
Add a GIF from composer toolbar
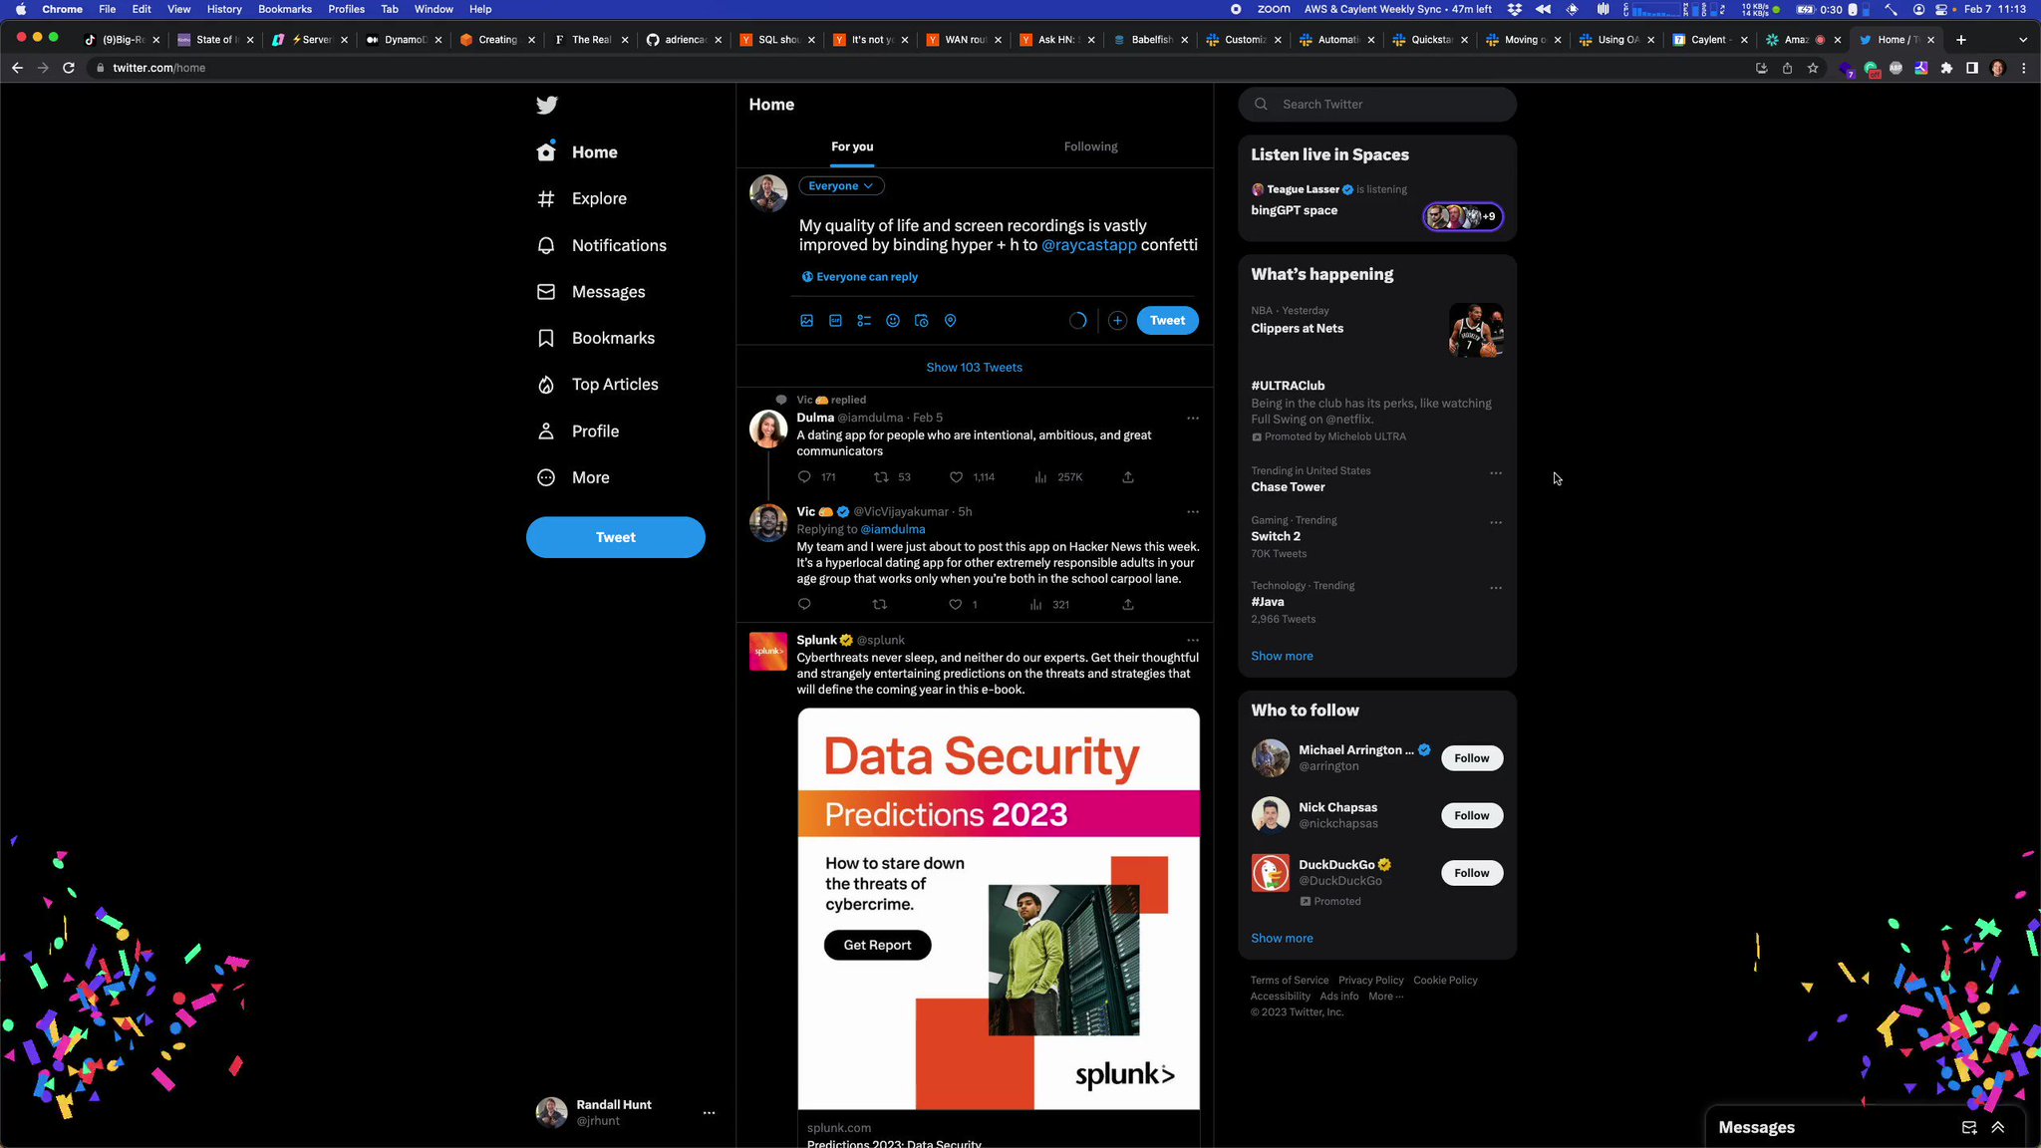click(835, 321)
